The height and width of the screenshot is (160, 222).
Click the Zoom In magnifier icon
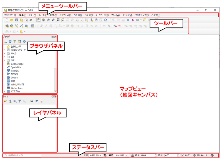pyautogui.click(x=48, y=20)
